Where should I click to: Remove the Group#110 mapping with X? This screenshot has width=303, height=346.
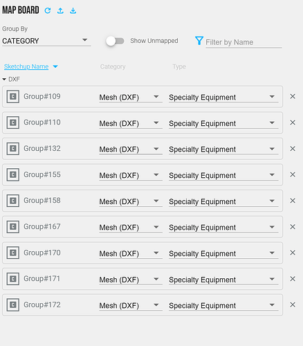click(293, 122)
